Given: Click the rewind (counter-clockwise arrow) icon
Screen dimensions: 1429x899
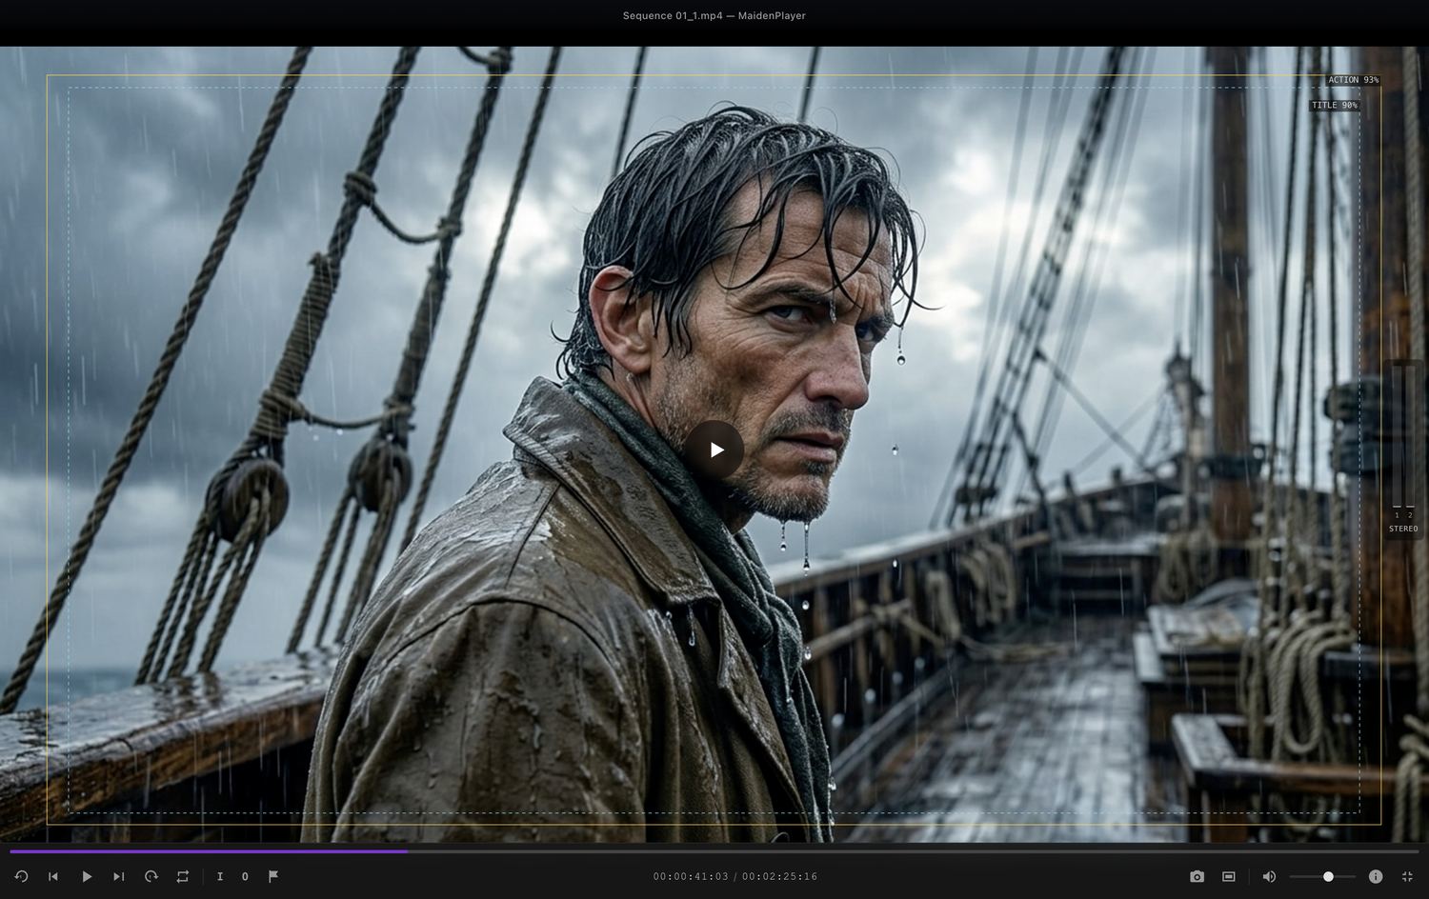Looking at the screenshot, I should 21,876.
